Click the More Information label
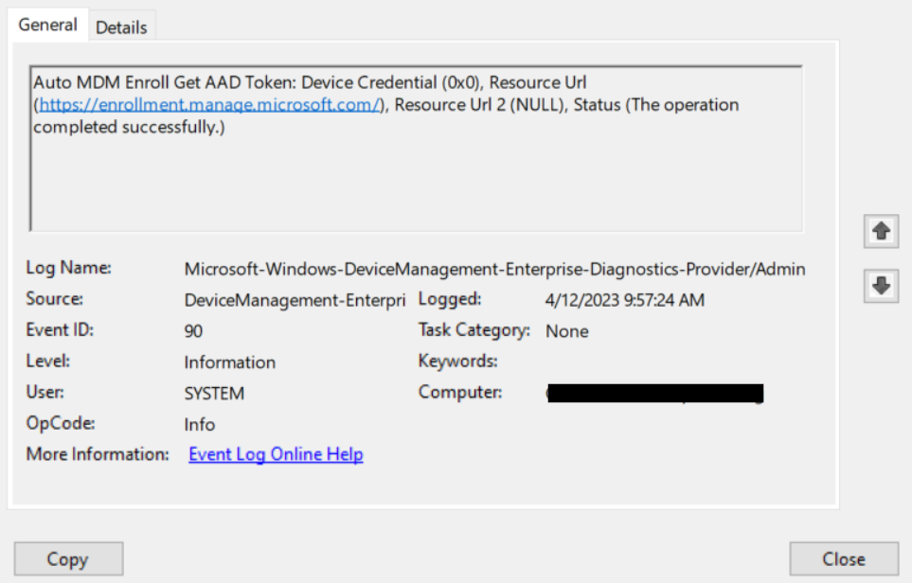The height and width of the screenshot is (583, 912). [97, 454]
